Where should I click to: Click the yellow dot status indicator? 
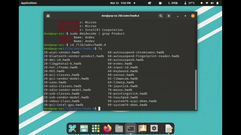tap(201, 3)
